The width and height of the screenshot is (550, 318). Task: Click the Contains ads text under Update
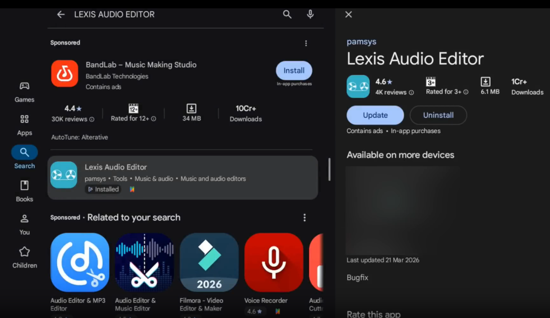(x=365, y=131)
